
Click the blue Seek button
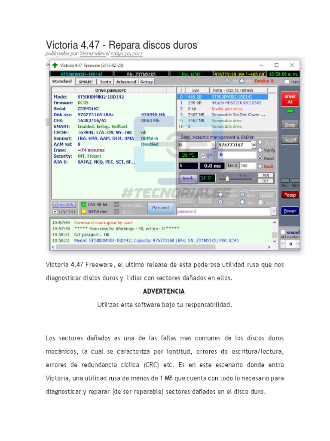(188, 178)
